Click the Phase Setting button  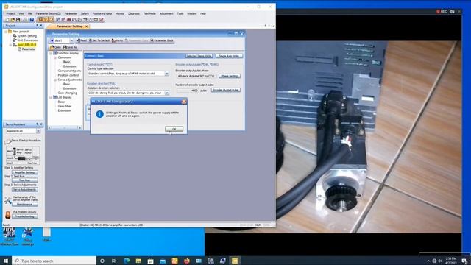pos(230,76)
